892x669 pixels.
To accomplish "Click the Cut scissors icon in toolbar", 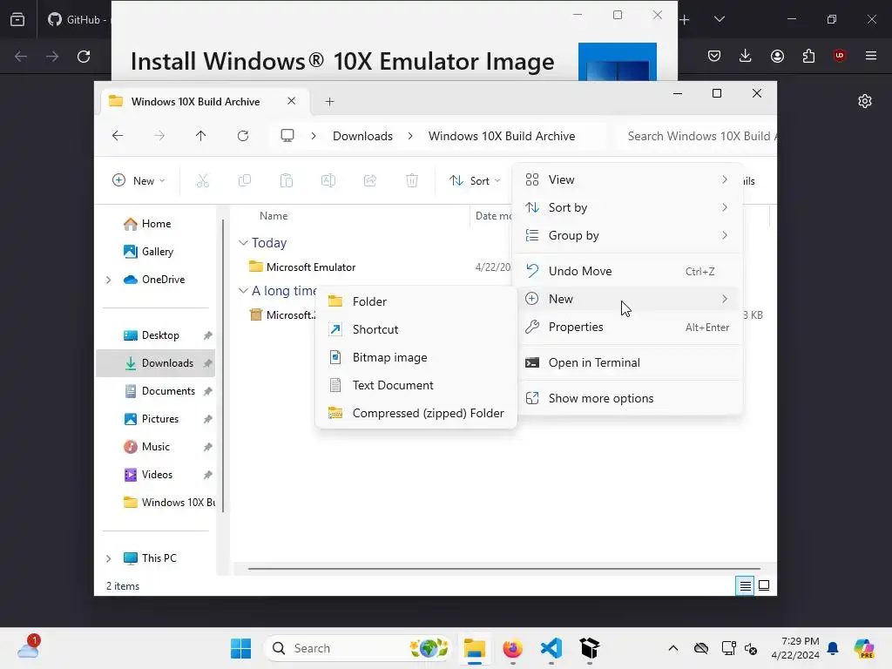I will pyautogui.click(x=202, y=181).
